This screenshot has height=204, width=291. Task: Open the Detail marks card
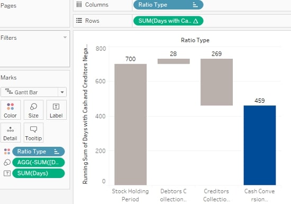pyautogui.click(x=11, y=132)
